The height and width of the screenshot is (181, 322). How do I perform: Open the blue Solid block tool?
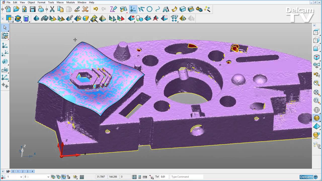(183, 9)
